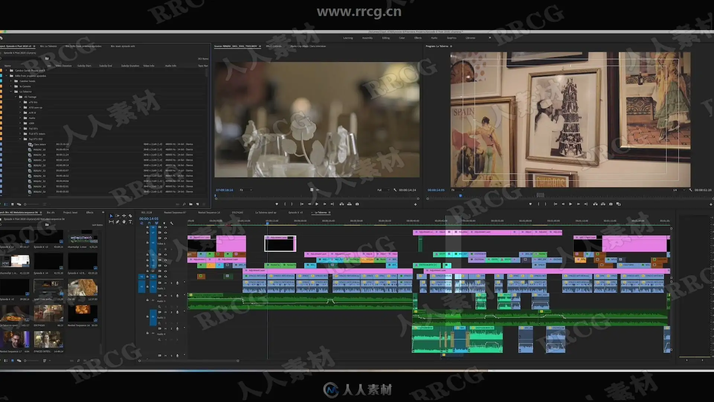Viewport: 714px width, 402px height.
Task: Mute the Audio 1 track
Action: pos(165,283)
